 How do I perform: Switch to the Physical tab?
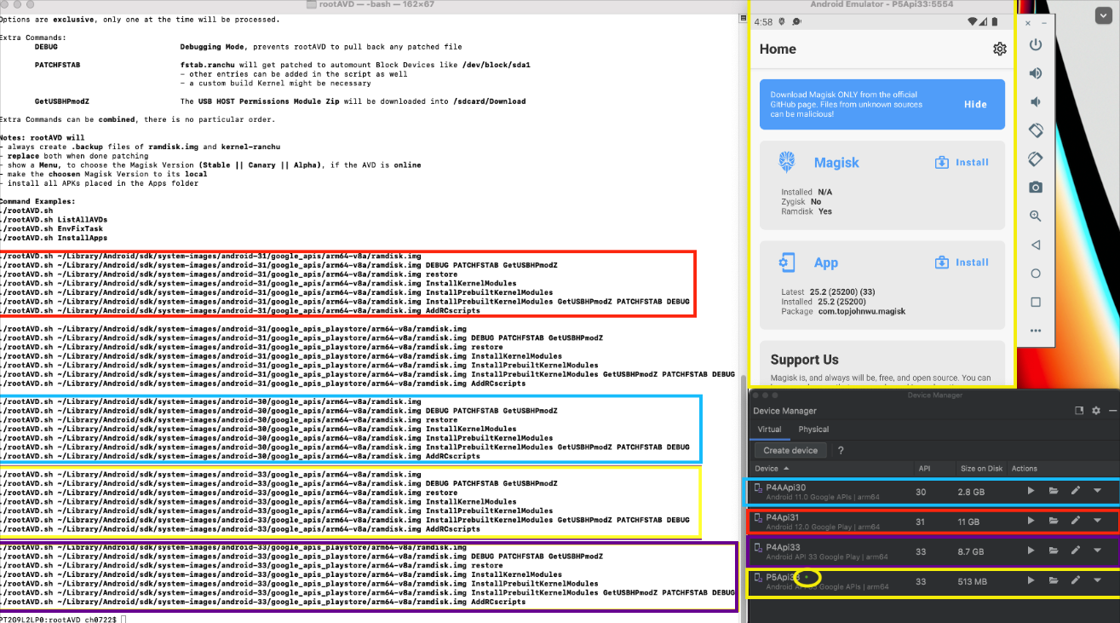click(x=813, y=430)
